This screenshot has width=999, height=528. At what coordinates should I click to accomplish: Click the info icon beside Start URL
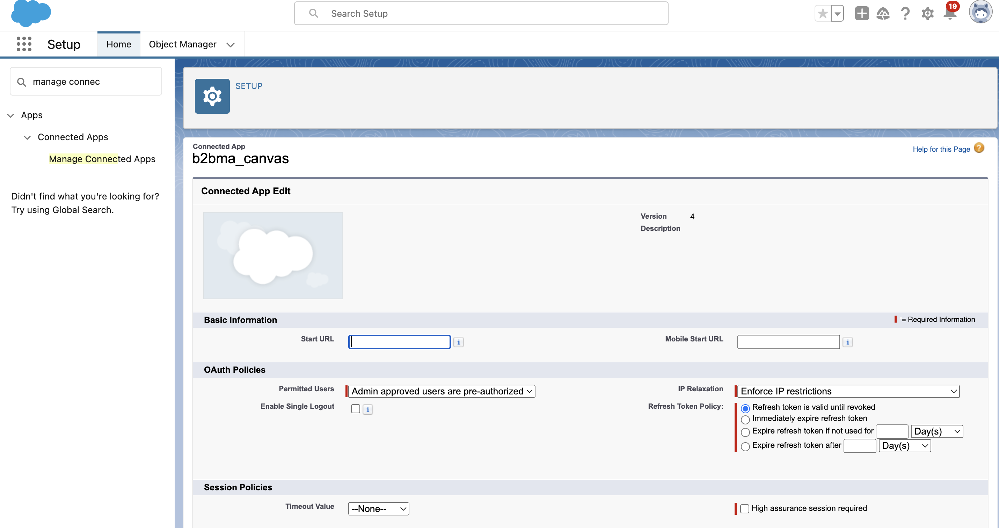(458, 342)
